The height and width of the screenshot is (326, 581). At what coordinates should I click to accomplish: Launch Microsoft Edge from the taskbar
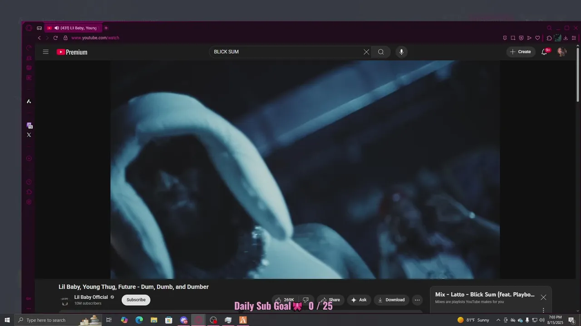point(139,320)
